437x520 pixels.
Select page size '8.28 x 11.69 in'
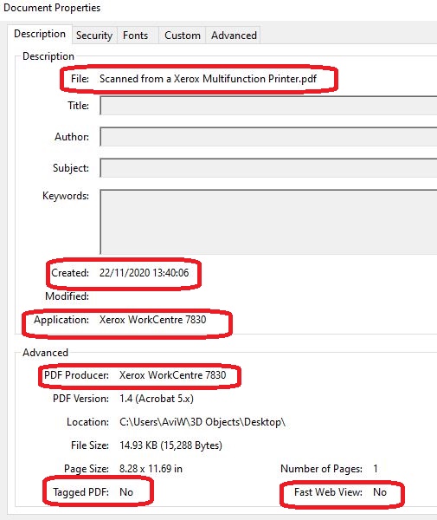point(151,469)
